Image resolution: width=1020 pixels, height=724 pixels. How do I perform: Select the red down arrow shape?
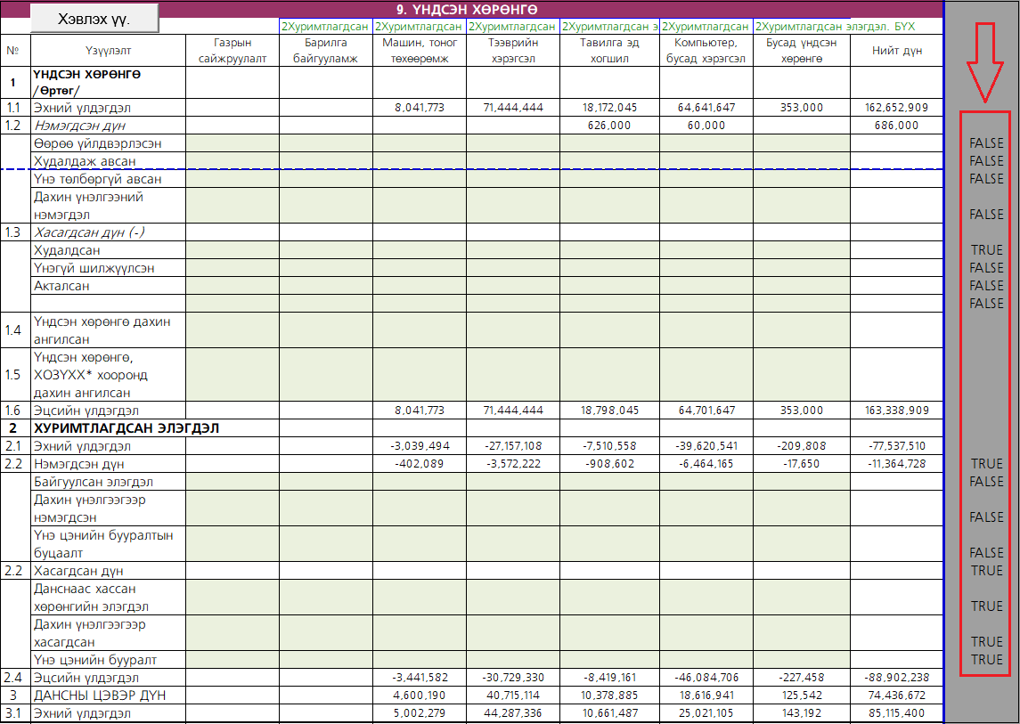985,61
